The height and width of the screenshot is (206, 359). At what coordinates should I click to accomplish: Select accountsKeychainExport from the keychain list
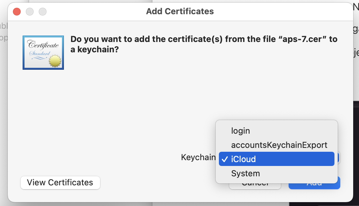coord(279,145)
